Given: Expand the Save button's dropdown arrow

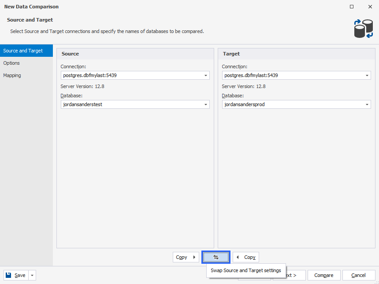Looking at the screenshot, I should click(31, 275).
